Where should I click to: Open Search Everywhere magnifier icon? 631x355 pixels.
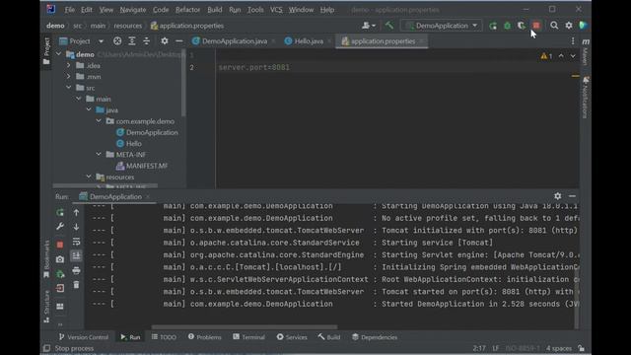click(554, 26)
